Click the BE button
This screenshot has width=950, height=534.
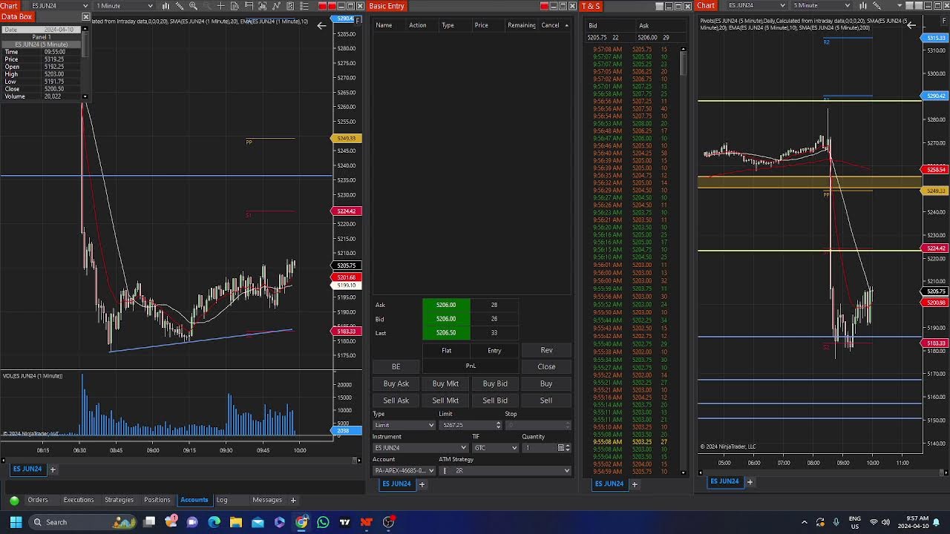tap(396, 366)
